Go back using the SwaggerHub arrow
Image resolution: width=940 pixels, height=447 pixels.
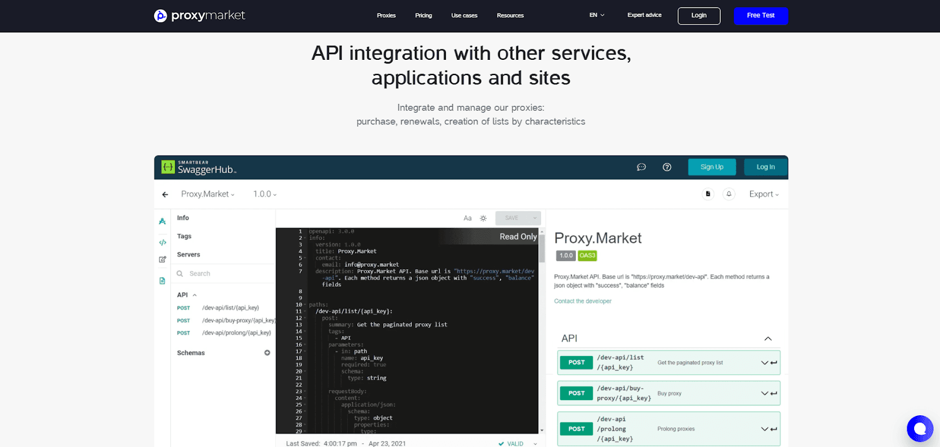(x=165, y=194)
